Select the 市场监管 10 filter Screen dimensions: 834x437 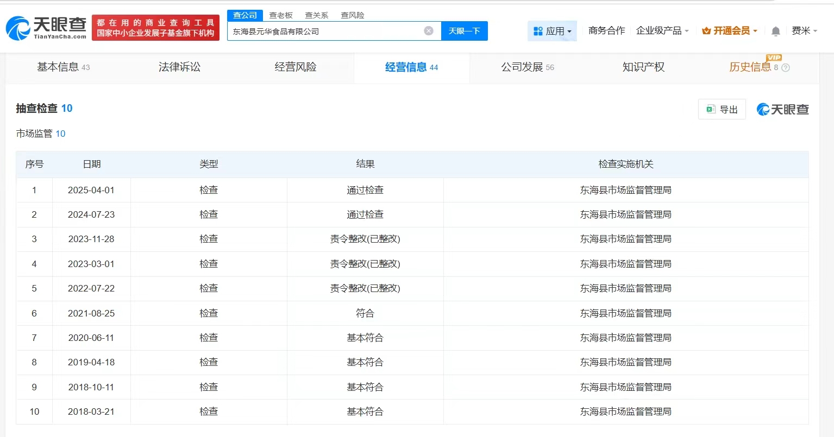click(x=41, y=134)
